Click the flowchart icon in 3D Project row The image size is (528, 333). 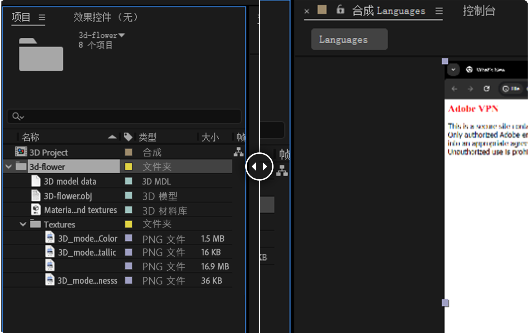click(239, 152)
